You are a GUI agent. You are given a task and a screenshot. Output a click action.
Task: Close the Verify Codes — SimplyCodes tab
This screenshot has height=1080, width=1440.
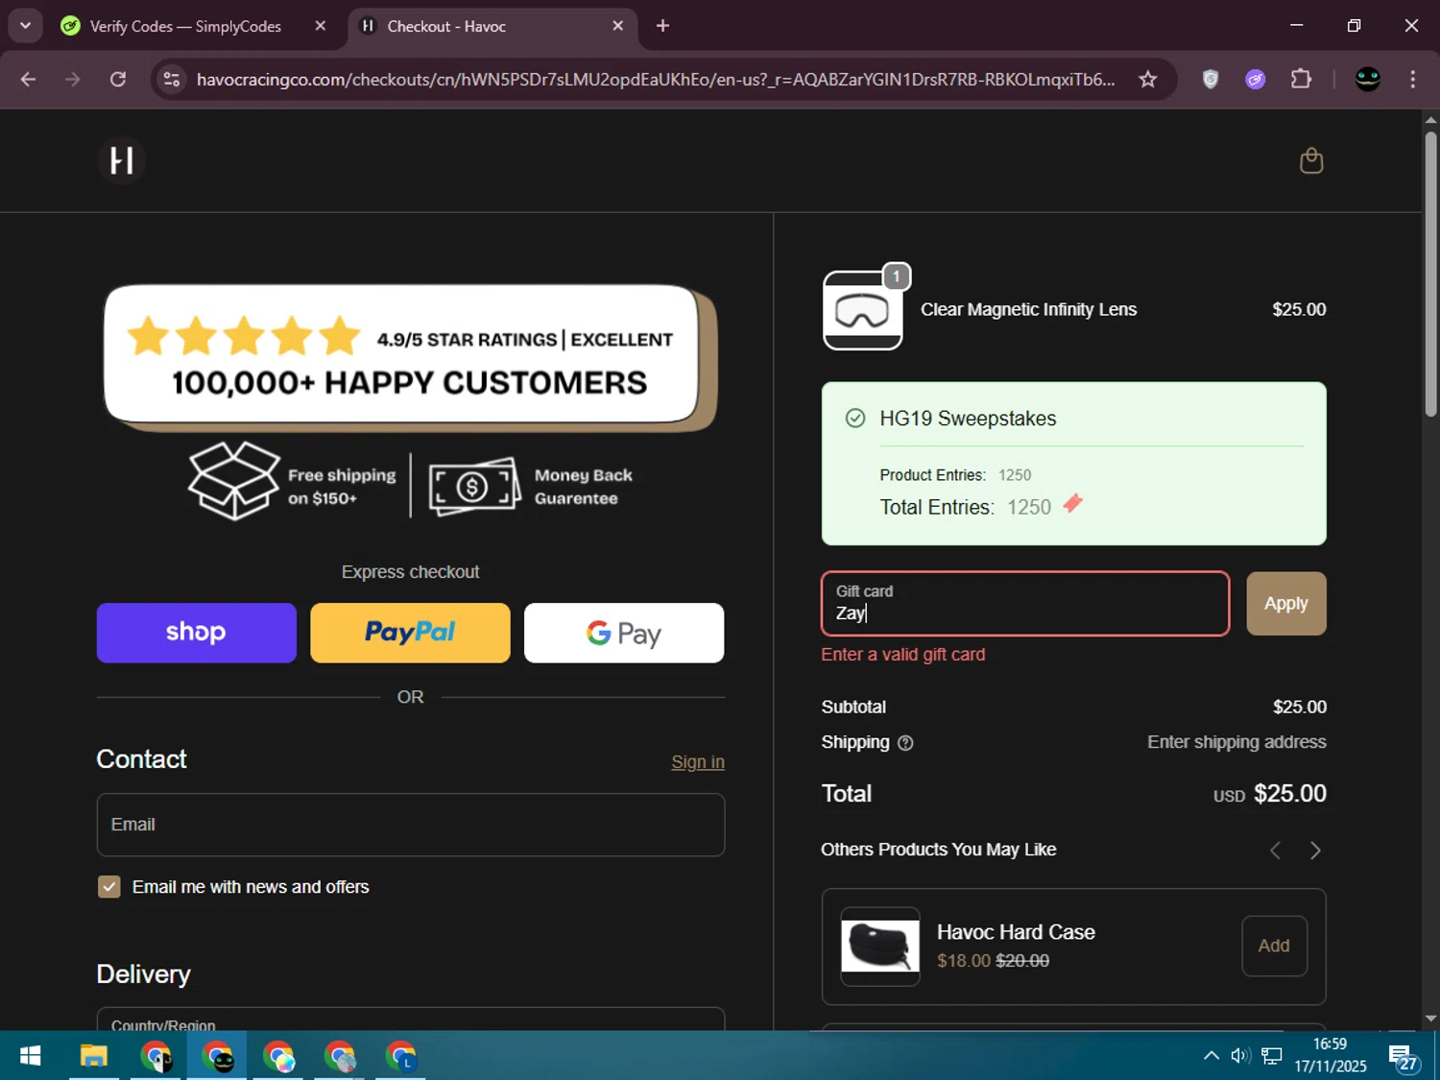click(321, 26)
